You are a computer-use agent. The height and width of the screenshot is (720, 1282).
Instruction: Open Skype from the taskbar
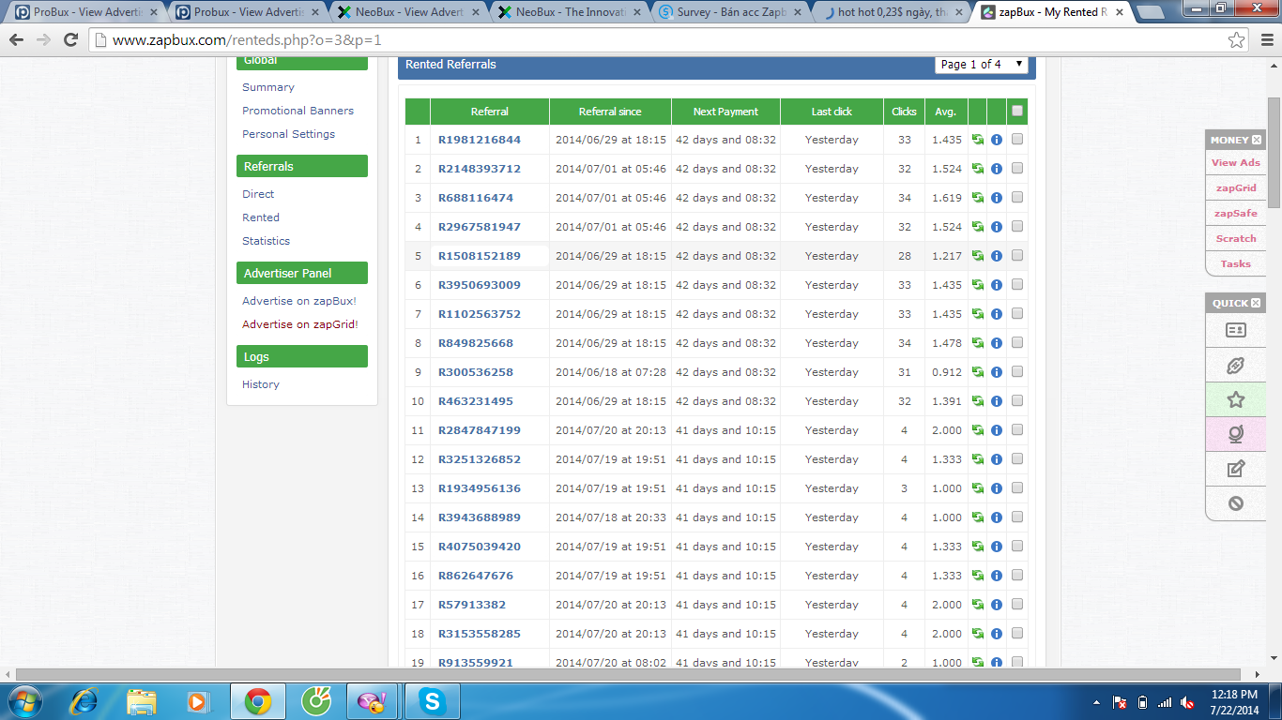(433, 701)
